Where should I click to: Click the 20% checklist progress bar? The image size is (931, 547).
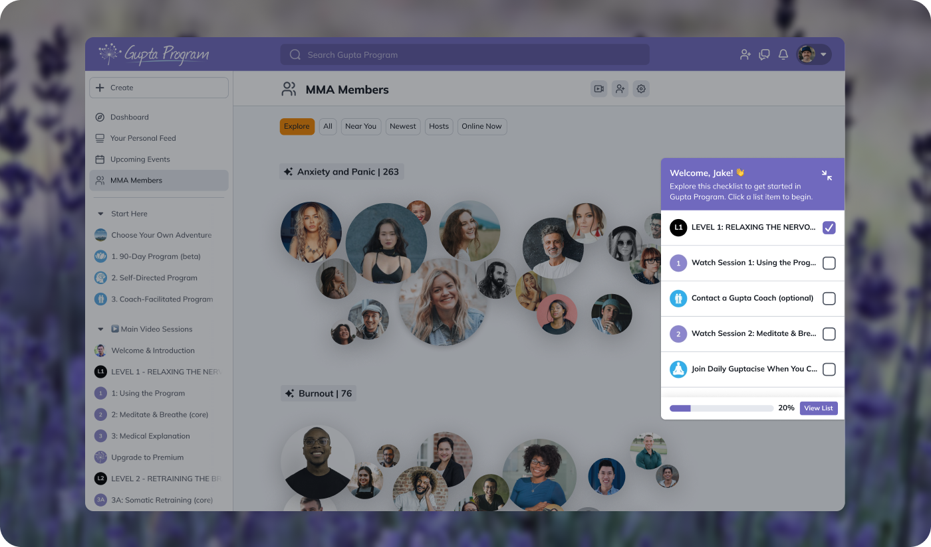pos(722,408)
